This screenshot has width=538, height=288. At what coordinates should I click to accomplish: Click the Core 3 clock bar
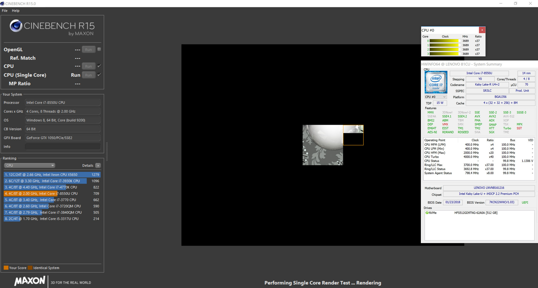pyautogui.click(x=445, y=54)
